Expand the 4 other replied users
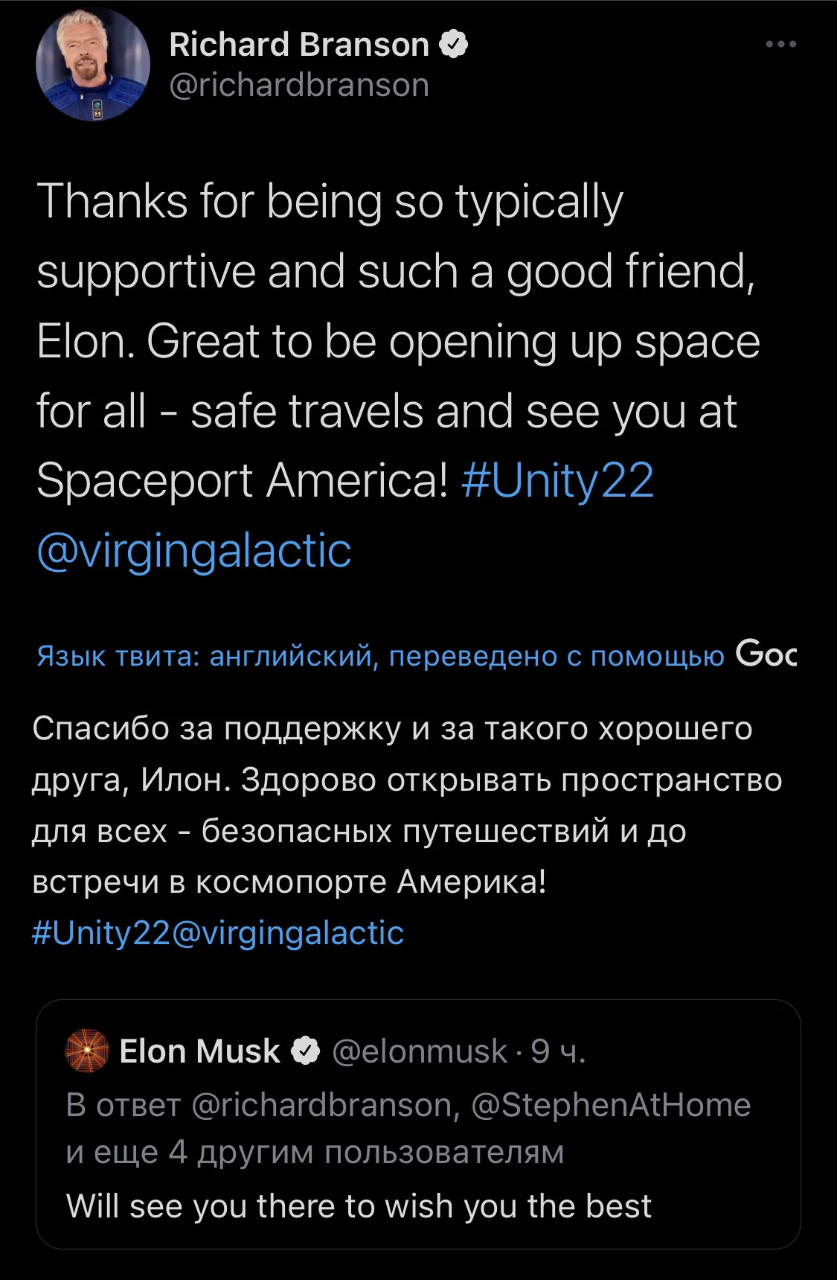This screenshot has width=837, height=1280. click(315, 1152)
